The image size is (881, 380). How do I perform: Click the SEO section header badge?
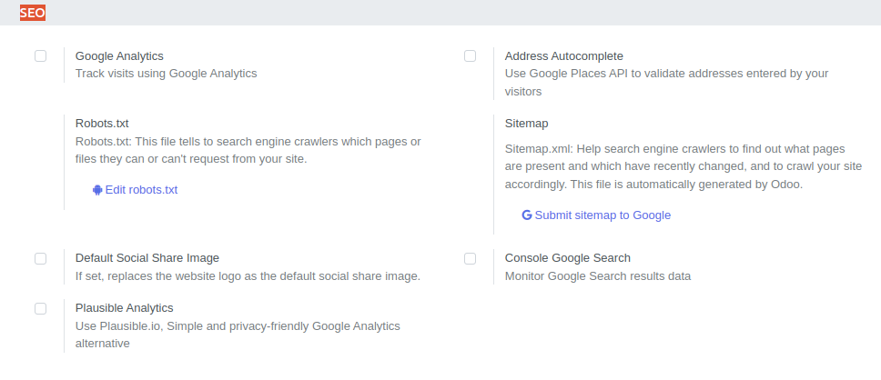point(33,13)
